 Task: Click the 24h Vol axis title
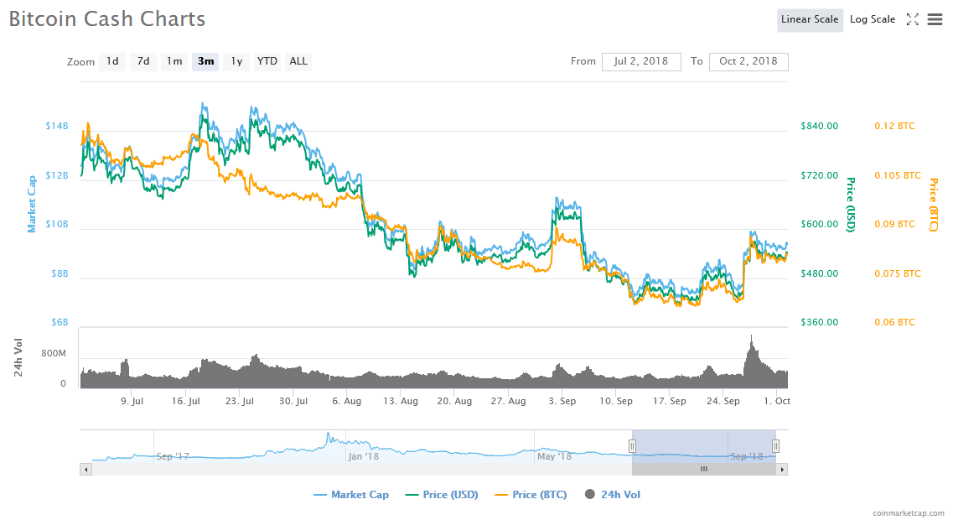(18, 357)
